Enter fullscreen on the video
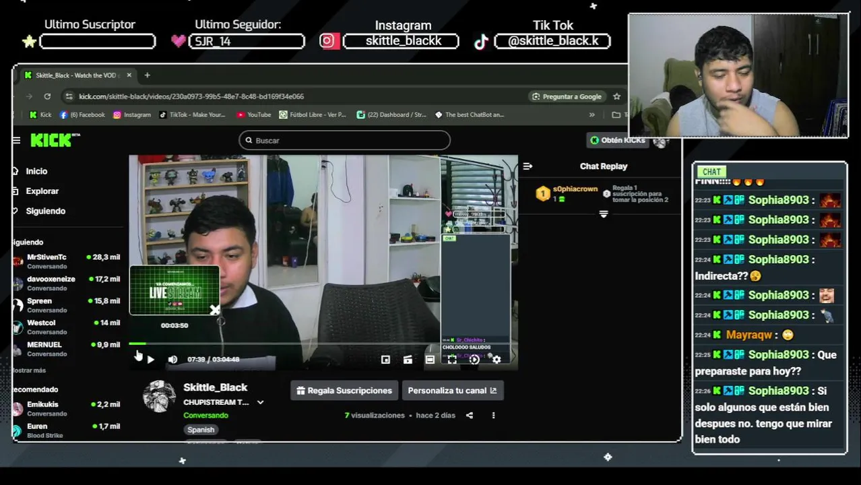This screenshot has width=861, height=485. [452, 360]
